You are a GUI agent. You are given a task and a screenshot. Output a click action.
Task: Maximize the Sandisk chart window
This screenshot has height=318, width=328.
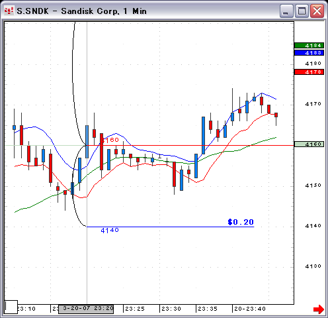302,11
